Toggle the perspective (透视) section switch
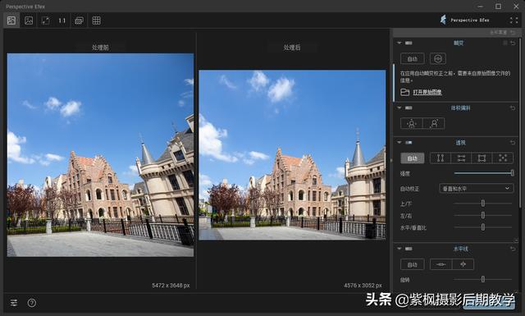 point(409,143)
